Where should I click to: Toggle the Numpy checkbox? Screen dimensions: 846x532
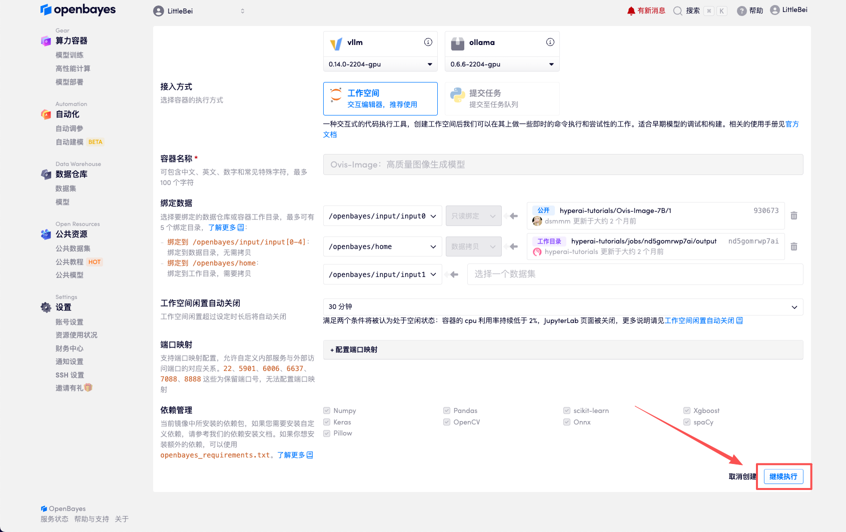point(327,410)
